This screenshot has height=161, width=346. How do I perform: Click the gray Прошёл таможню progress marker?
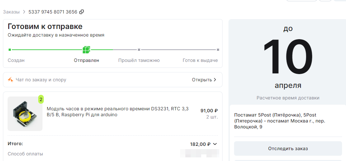pyautogui.click(x=139, y=50)
